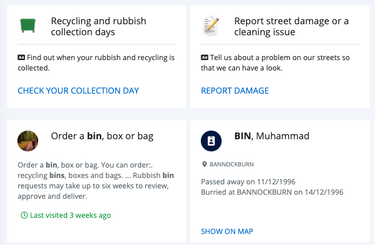This screenshot has width=375, height=245.
Task: Click the green recycling bin icon
Action: click(x=28, y=25)
